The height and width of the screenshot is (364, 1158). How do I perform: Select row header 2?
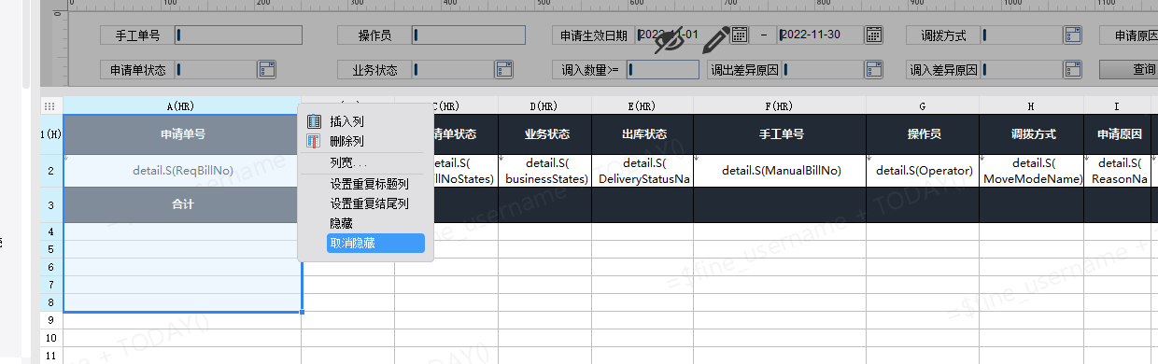coord(50,170)
